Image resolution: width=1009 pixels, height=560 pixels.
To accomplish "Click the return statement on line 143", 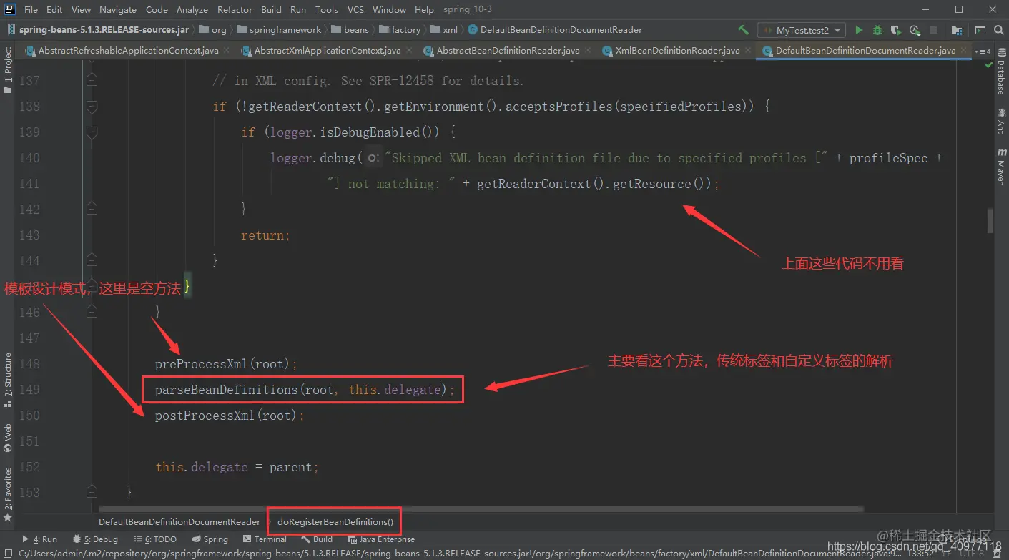I will coord(265,235).
